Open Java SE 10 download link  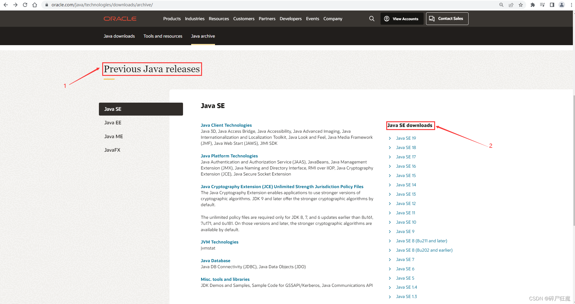click(x=406, y=222)
